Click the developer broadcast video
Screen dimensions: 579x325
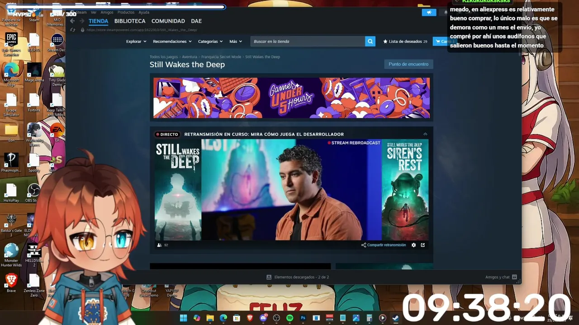coord(291,190)
